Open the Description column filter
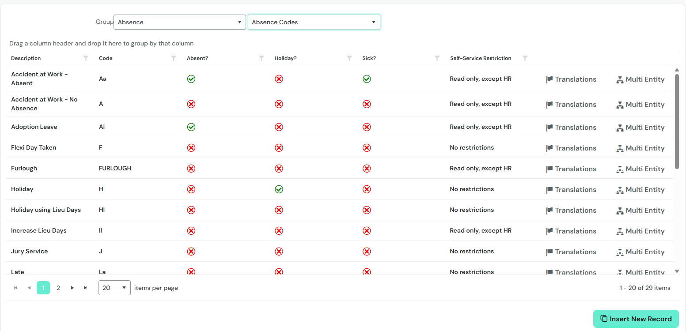Screen dimensions: 686x331 pos(86,58)
